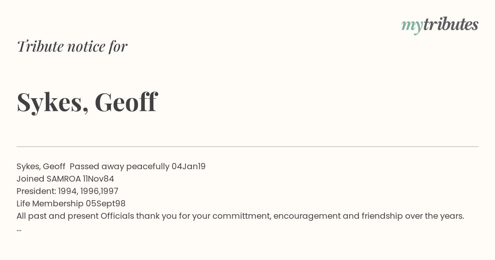495x260 pixels.
Task: Click the "Joined SAMROA 11Nov84" line
Action: pyautogui.click(x=65, y=179)
